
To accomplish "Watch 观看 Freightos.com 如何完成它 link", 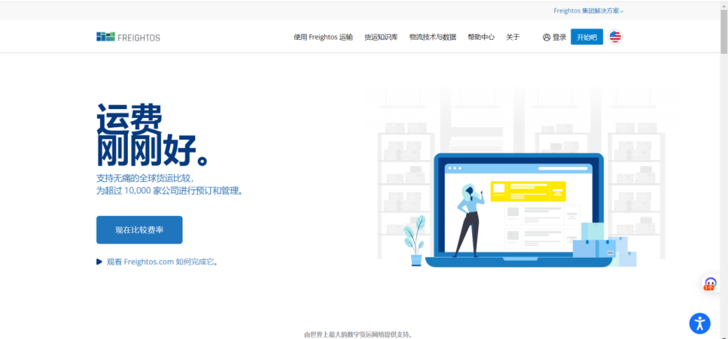I will [x=163, y=262].
